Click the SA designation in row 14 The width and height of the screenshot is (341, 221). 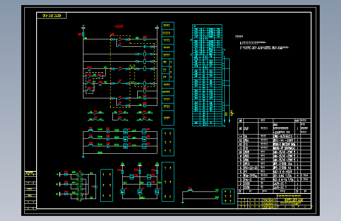(x=245, y=136)
